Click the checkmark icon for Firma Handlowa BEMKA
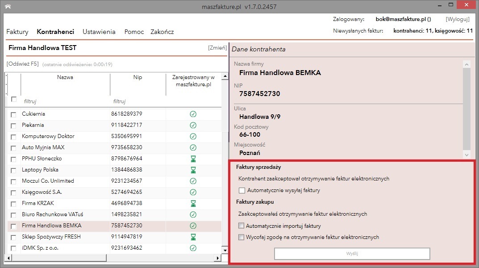Image resolution: width=479 pixels, height=268 pixels. point(193,226)
